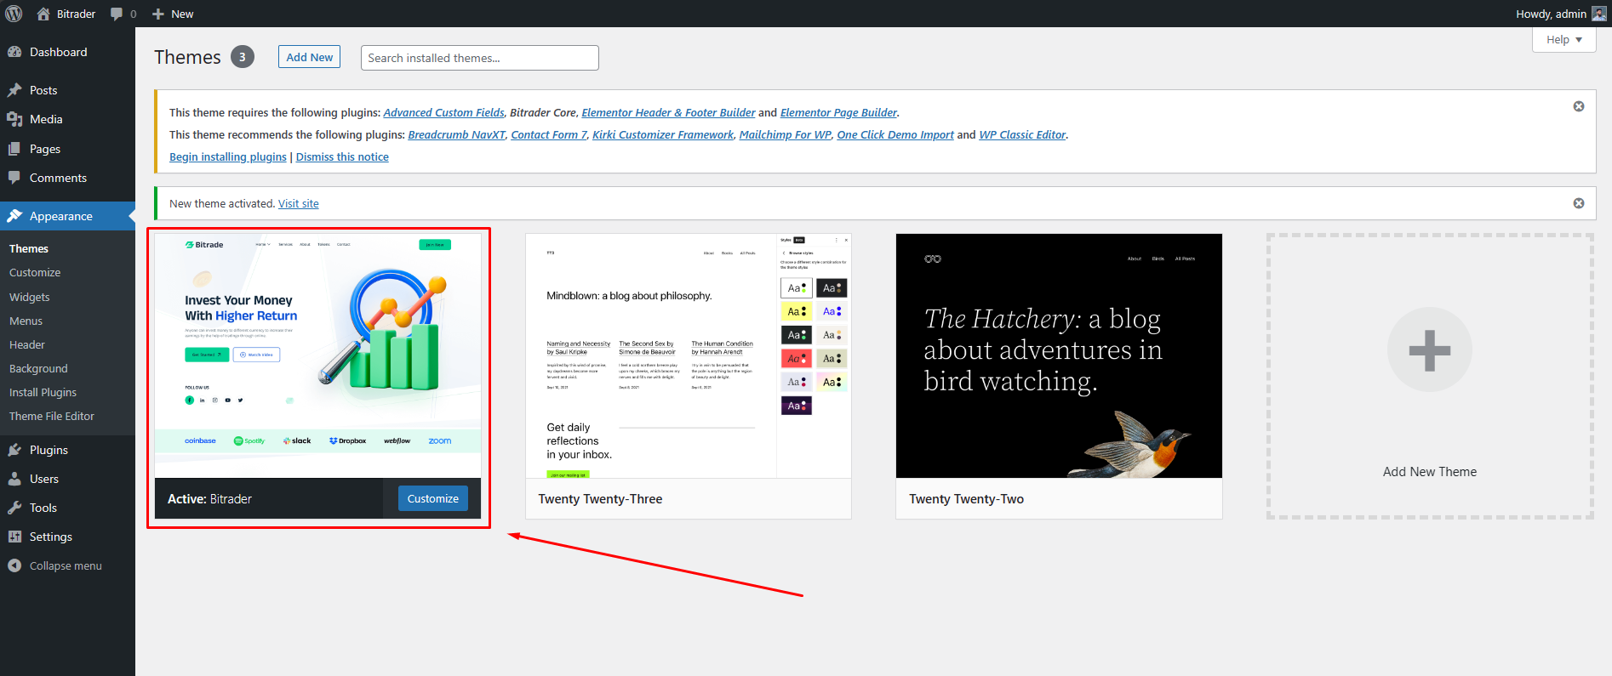Click the Settings icon in sidebar
This screenshot has height=676, width=1612.
tap(14, 537)
